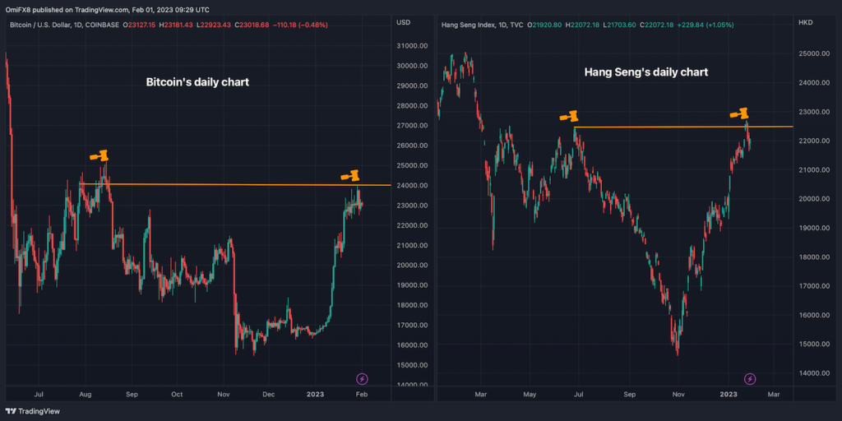The height and width of the screenshot is (421, 842).
Task: Click the 27000.00 price label on Bitcoin axis
Action: point(412,126)
